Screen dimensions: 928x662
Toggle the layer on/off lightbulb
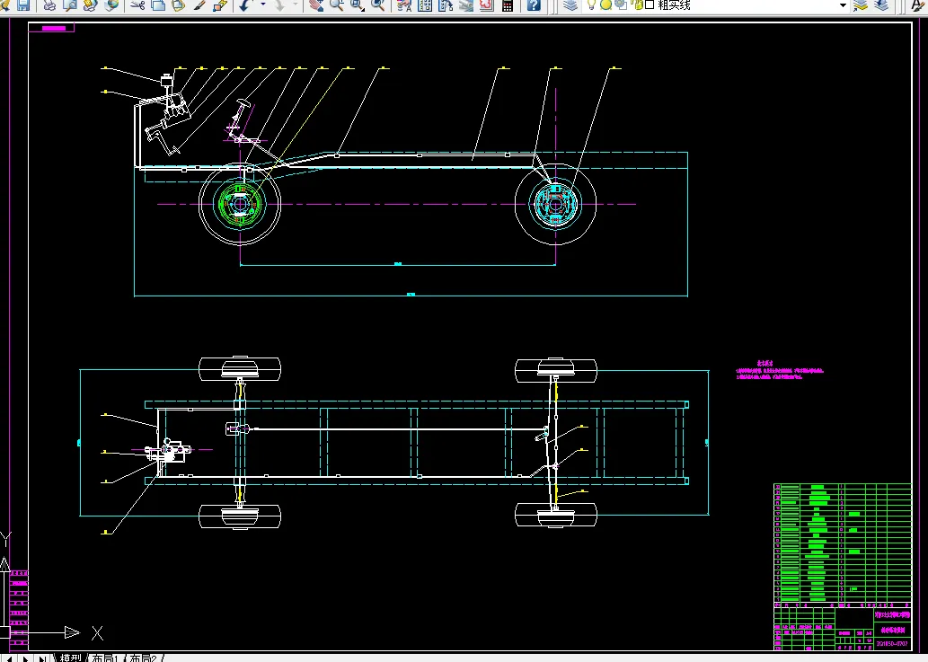pos(591,5)
